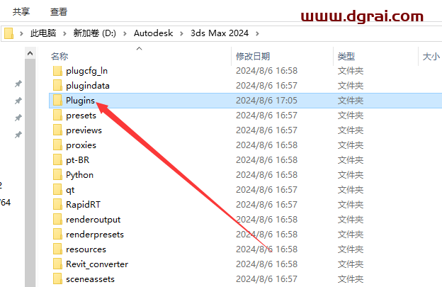The width and height of the screenshot is (442, 287).
Task: Select the plugcfg_ln folder icon
Action: tap(57, 71)
